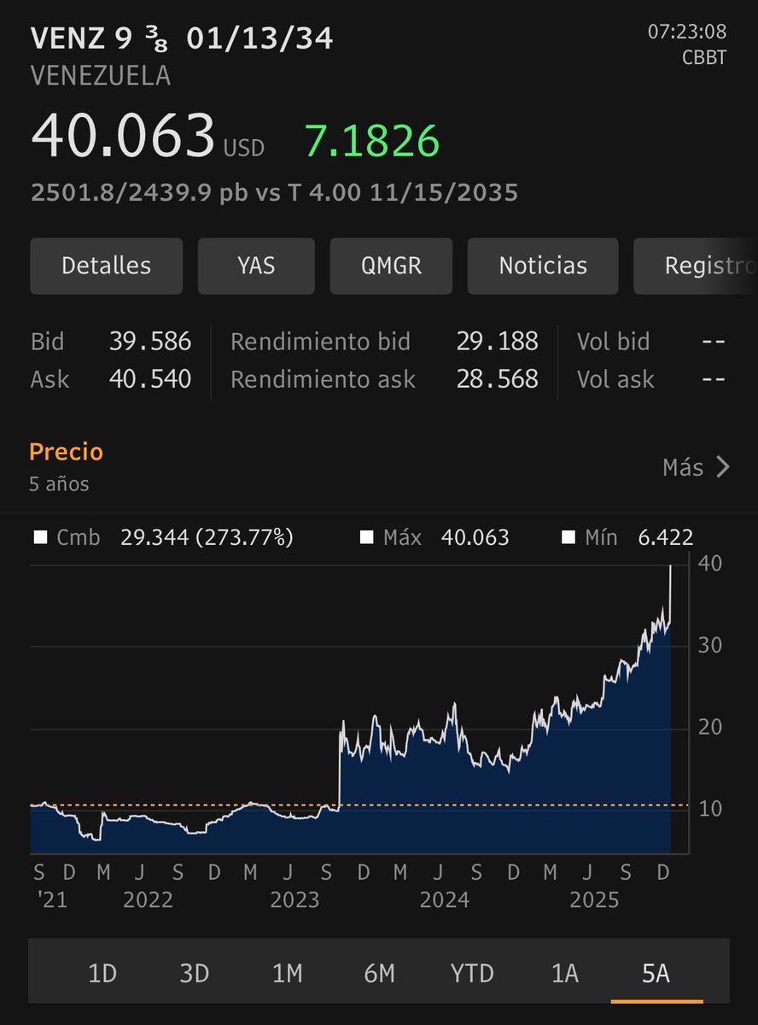Click the white Mín legend square
The height and width of the screenshot is (1025, 758).
coord(568,538)
